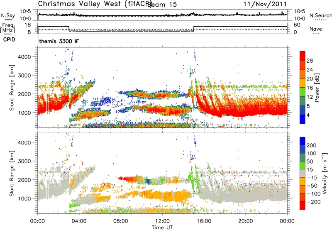Click the '-50' label on the velocity colorbar
The height and width of the screenshot is (230, 332).
coord(312,186)
